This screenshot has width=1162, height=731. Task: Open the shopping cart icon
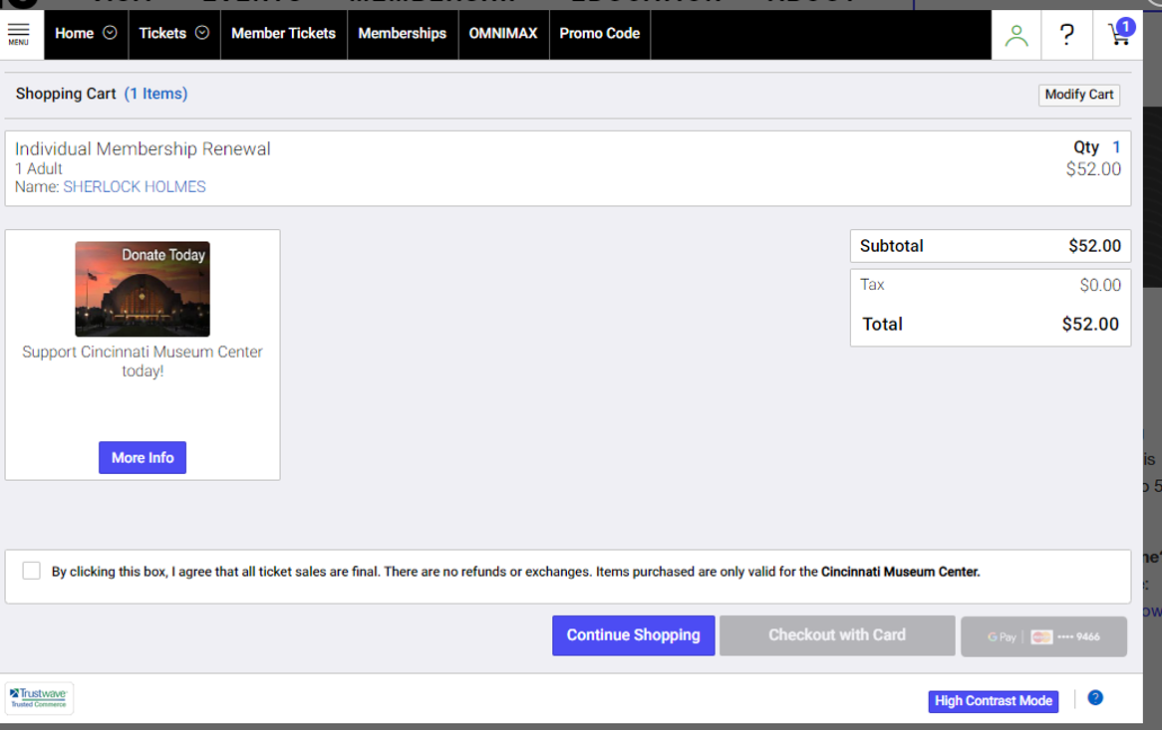(1119, 34)
